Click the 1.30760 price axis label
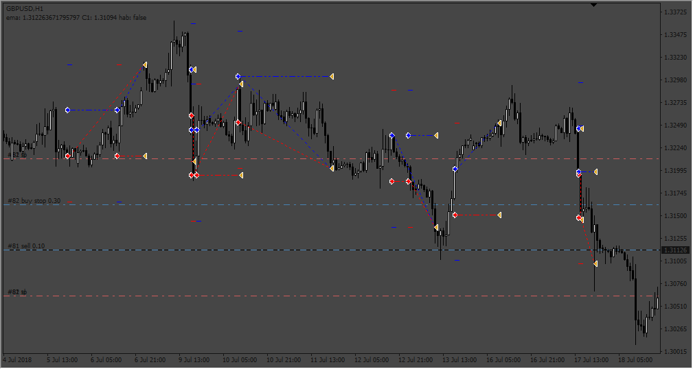This screenshot has height=369, width=693. coord(676,283)
